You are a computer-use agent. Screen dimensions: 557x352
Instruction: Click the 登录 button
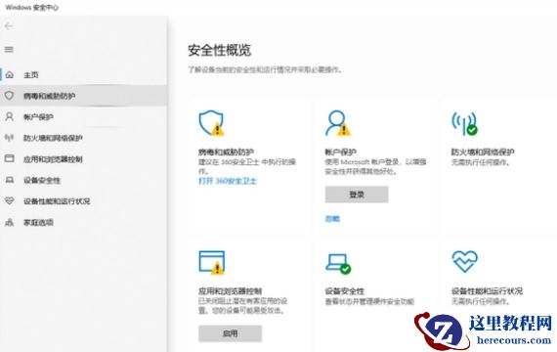(x=357, y=195)
